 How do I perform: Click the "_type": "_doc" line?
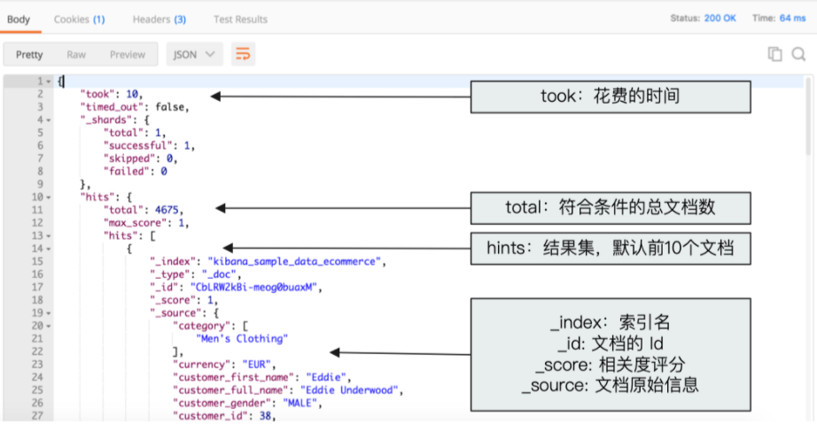(196, 274)
